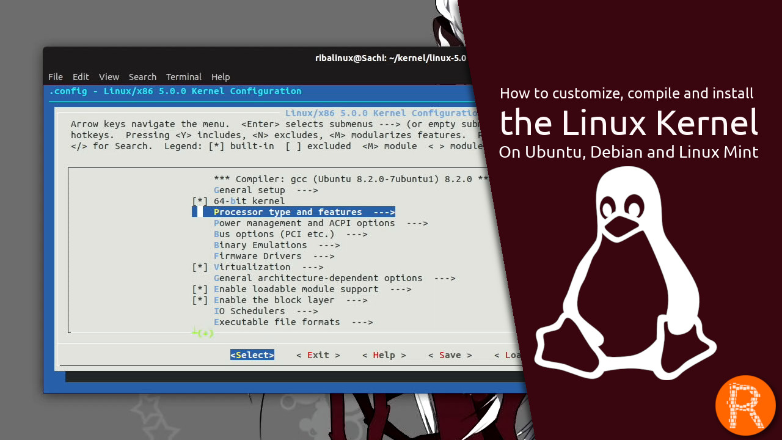782x440 pixels.
Task: Toggle the 64-bit kernel checkbox
Action: pos(200,201)
